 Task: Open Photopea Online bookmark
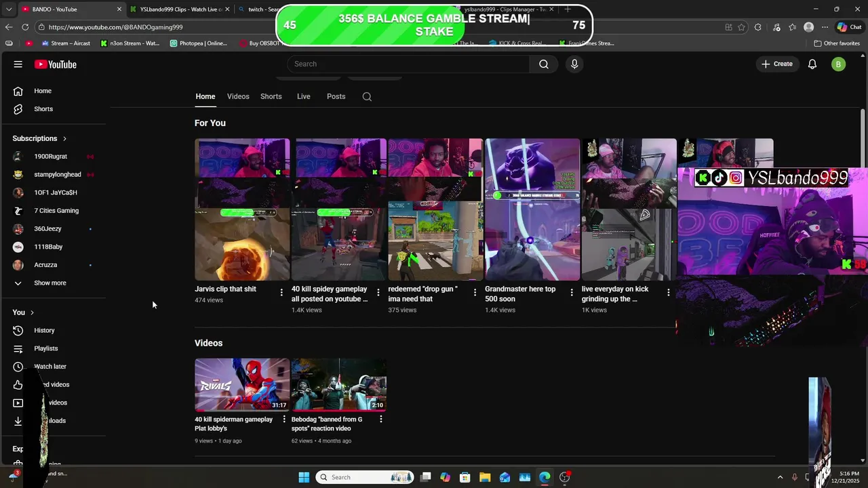click(198, 43)
